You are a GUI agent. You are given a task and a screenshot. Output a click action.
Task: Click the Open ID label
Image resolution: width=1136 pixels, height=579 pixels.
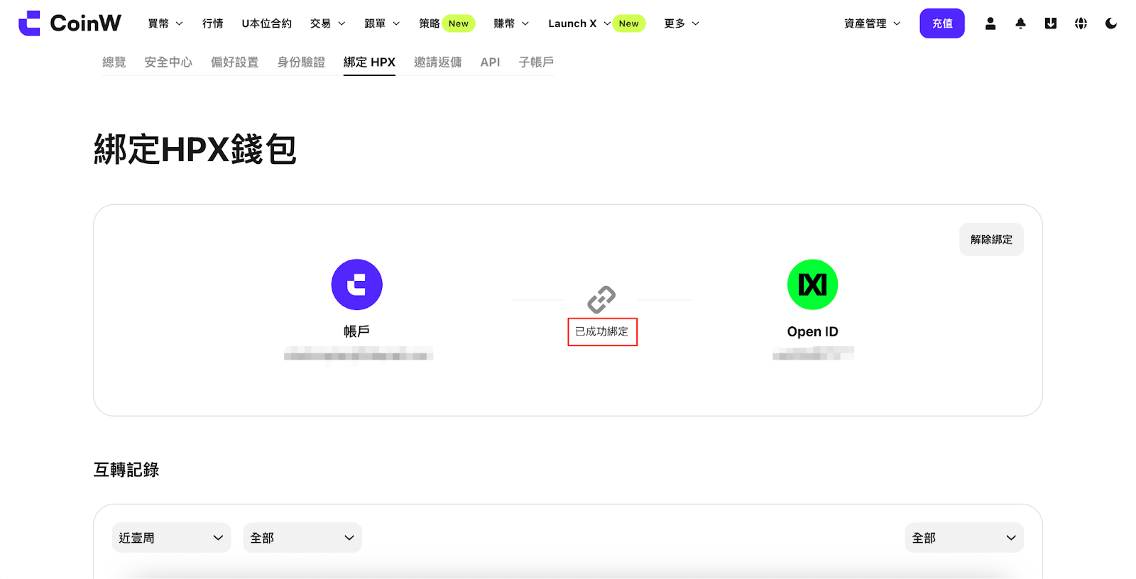coord(813,331)
